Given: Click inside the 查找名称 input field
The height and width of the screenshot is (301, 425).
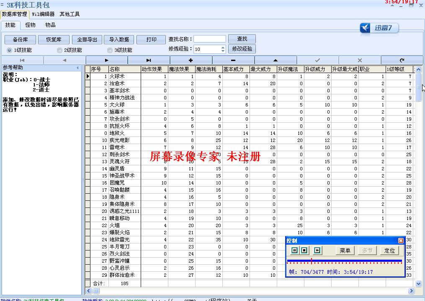Looking at the screenshot, I should pyautogui.click(x=209, y=38).
